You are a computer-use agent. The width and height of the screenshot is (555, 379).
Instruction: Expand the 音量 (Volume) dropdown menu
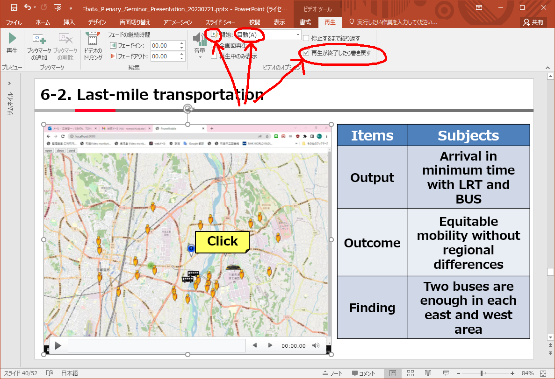200,57
